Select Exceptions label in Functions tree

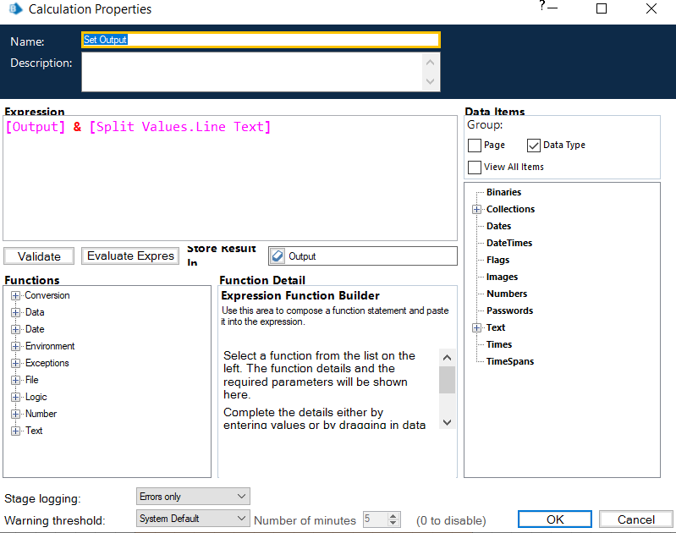(47, 363)
